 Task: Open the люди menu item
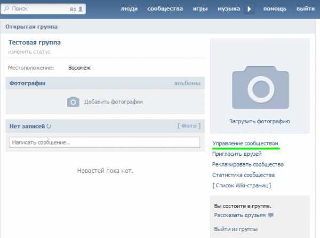129,9
